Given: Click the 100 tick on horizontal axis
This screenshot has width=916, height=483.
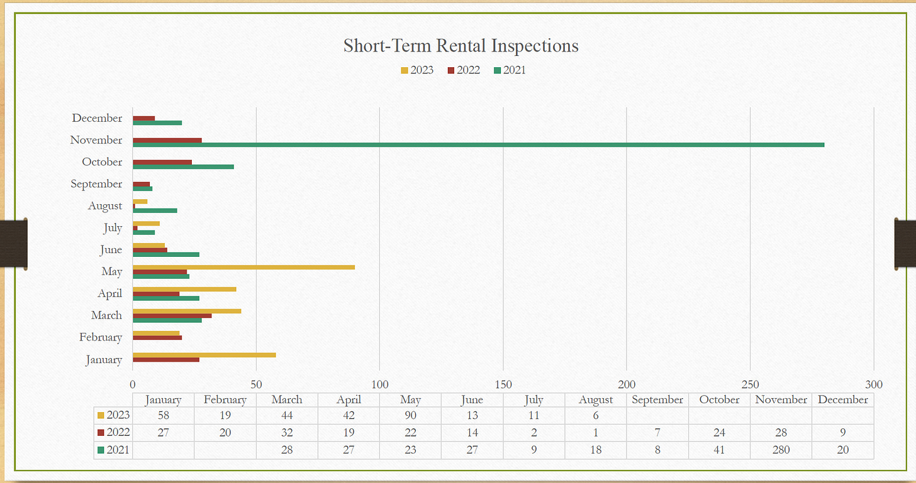Looking at the screenshot, I should [x=379, y=384].
